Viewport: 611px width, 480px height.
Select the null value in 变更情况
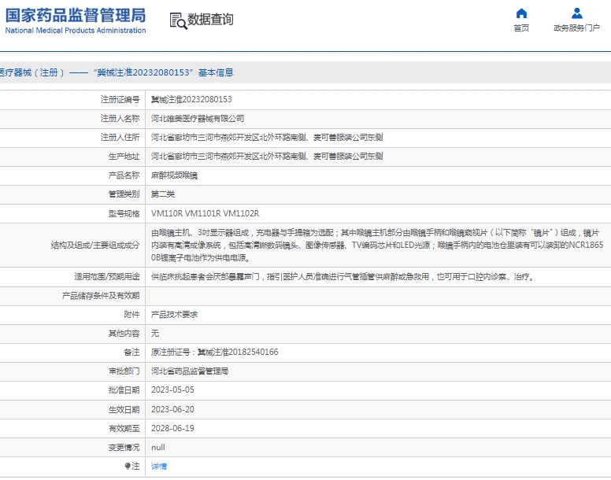(x=157, y=447)
